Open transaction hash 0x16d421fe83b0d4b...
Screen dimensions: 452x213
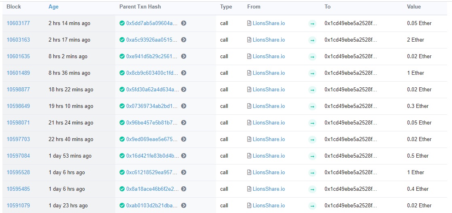pos(153,156)
